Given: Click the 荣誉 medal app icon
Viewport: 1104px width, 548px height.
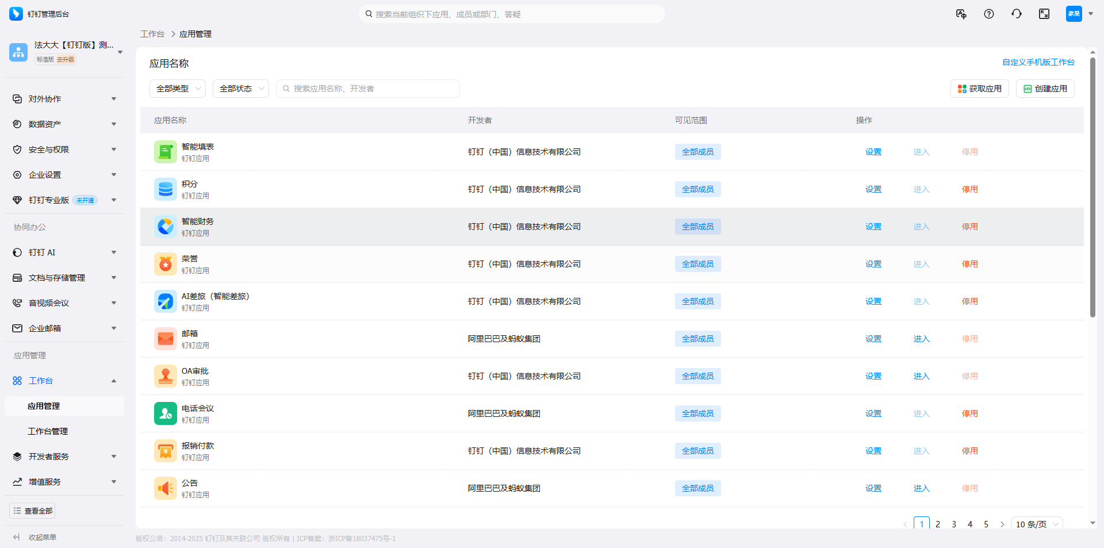Looking at the screenshot, I should click(166, 264).
